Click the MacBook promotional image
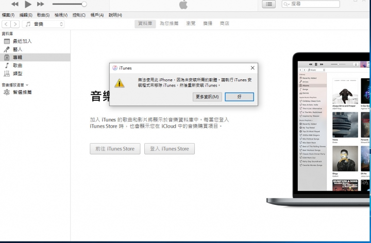 point(318,129)
